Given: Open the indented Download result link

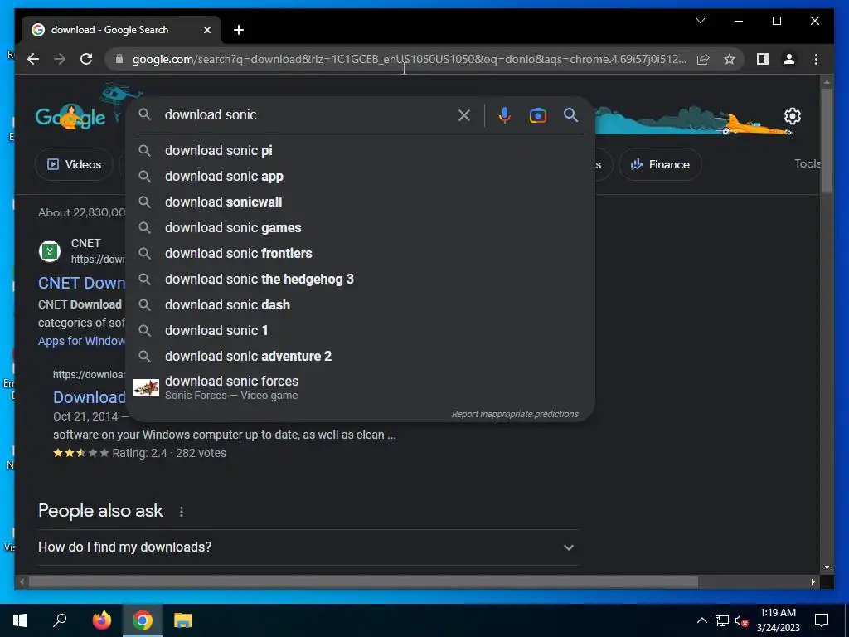Looking at the screenshot, I should (x=90, y=397).
